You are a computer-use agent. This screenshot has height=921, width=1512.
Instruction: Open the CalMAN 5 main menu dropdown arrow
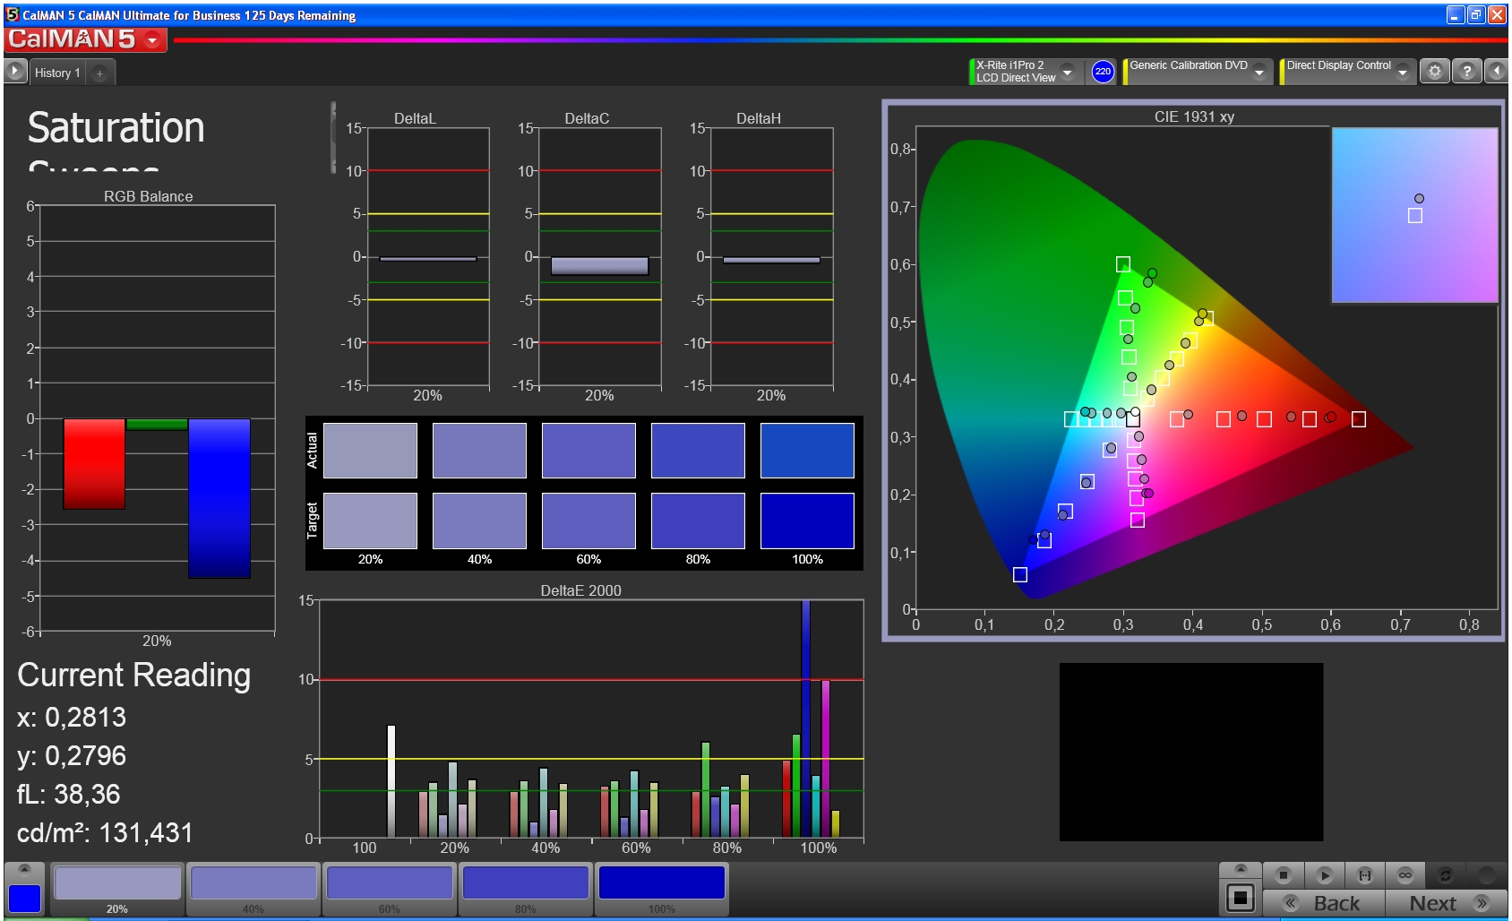coord(152,40)
